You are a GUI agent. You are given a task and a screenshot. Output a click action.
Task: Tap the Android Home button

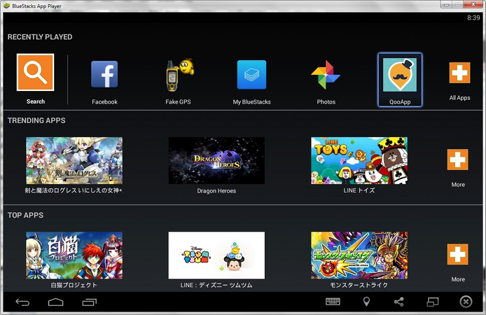[x=56, y=302]
